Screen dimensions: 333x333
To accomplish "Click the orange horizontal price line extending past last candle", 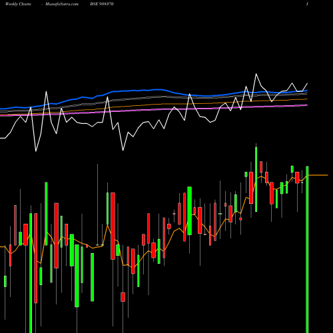I will [318, 175].
